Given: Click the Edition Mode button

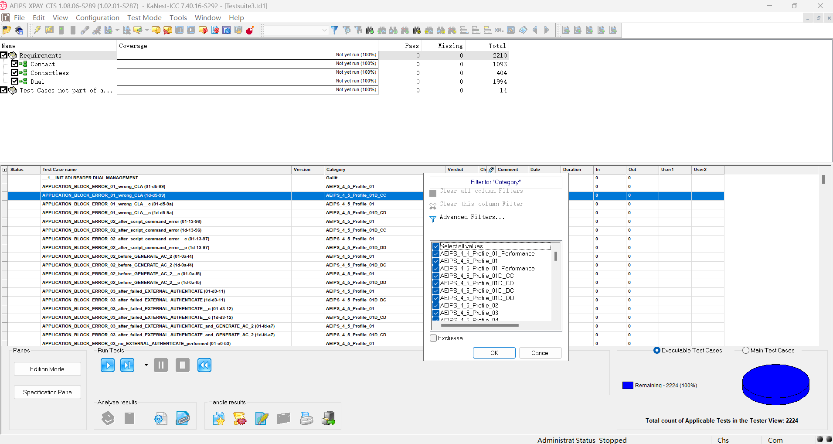Looking at the screenshot, I should [47, 369].
